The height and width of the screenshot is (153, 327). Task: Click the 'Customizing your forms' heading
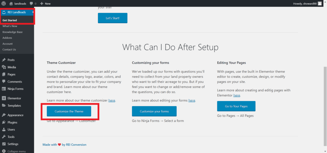(x=151, y=62)
